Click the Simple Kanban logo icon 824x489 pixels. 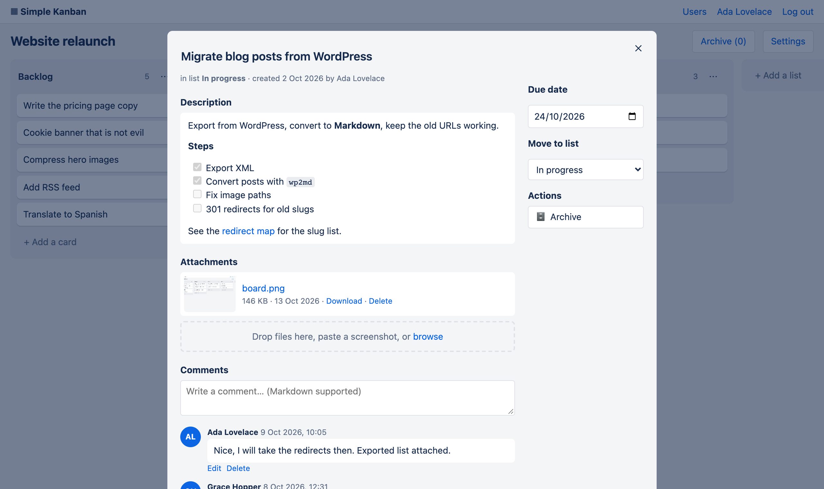click(x=14, y=12)
